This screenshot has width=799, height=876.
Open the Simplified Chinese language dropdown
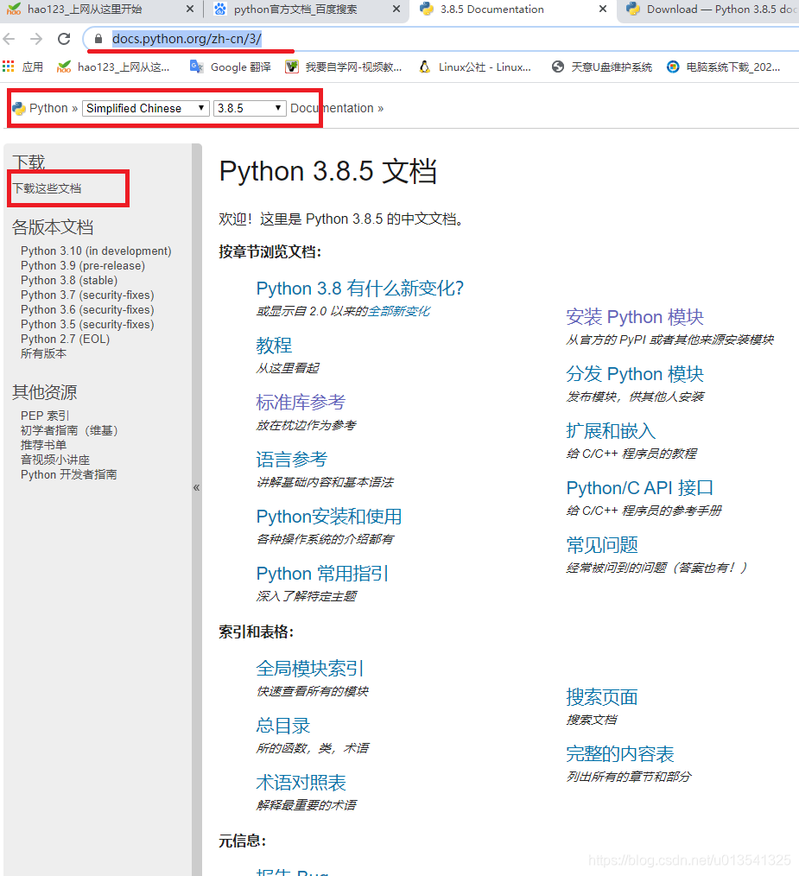146,108
